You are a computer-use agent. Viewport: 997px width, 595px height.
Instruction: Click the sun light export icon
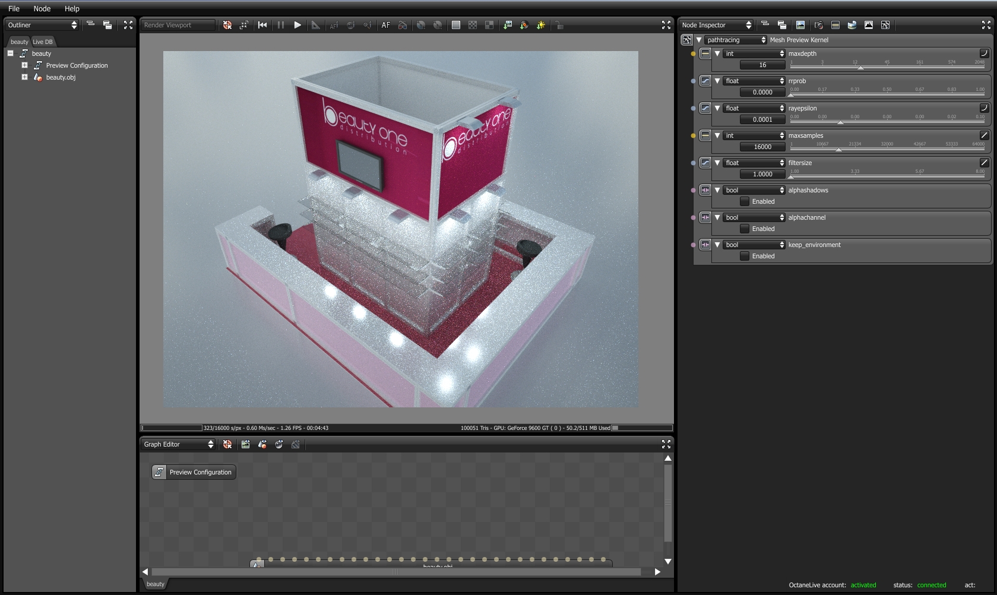[x=541, y=25]
